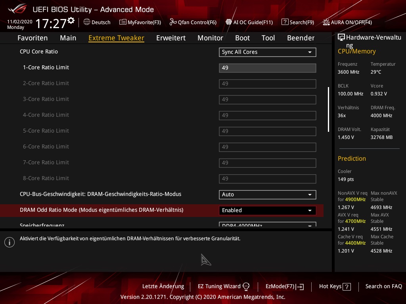Click the 32768 MB Kapazität value
This screenshot has height=304, width=406.
click(x=381, y=137)
